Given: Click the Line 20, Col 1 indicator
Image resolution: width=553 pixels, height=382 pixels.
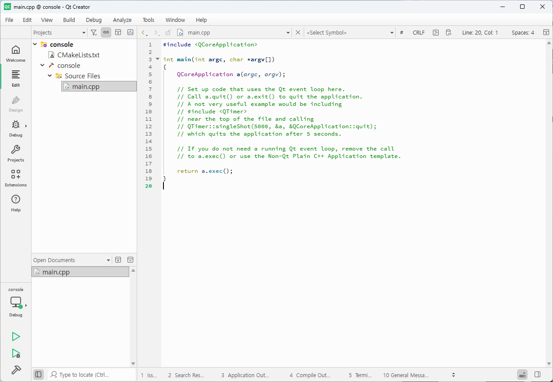Looking at the screenshot, I should [x=480, y=32].
